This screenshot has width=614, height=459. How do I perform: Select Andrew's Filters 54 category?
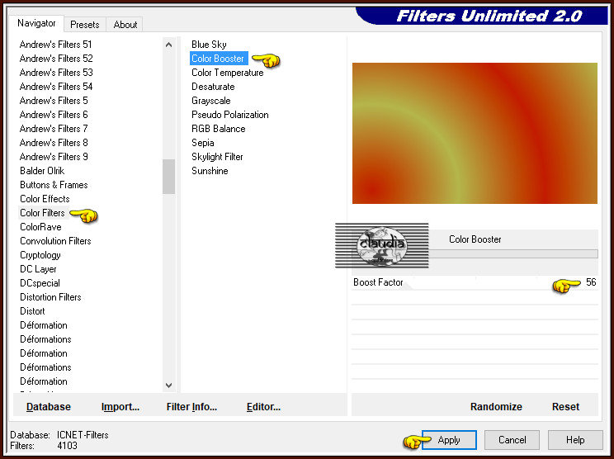click(x=56, y=87)
